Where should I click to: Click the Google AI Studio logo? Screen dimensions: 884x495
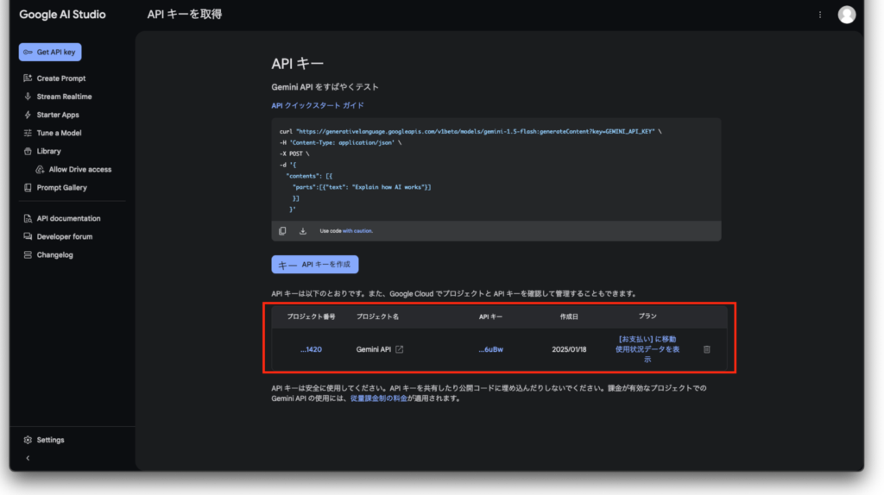[x=62, y=15]
